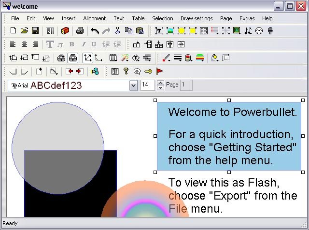
Task: Undo the last action
Action: pos(95,31)
